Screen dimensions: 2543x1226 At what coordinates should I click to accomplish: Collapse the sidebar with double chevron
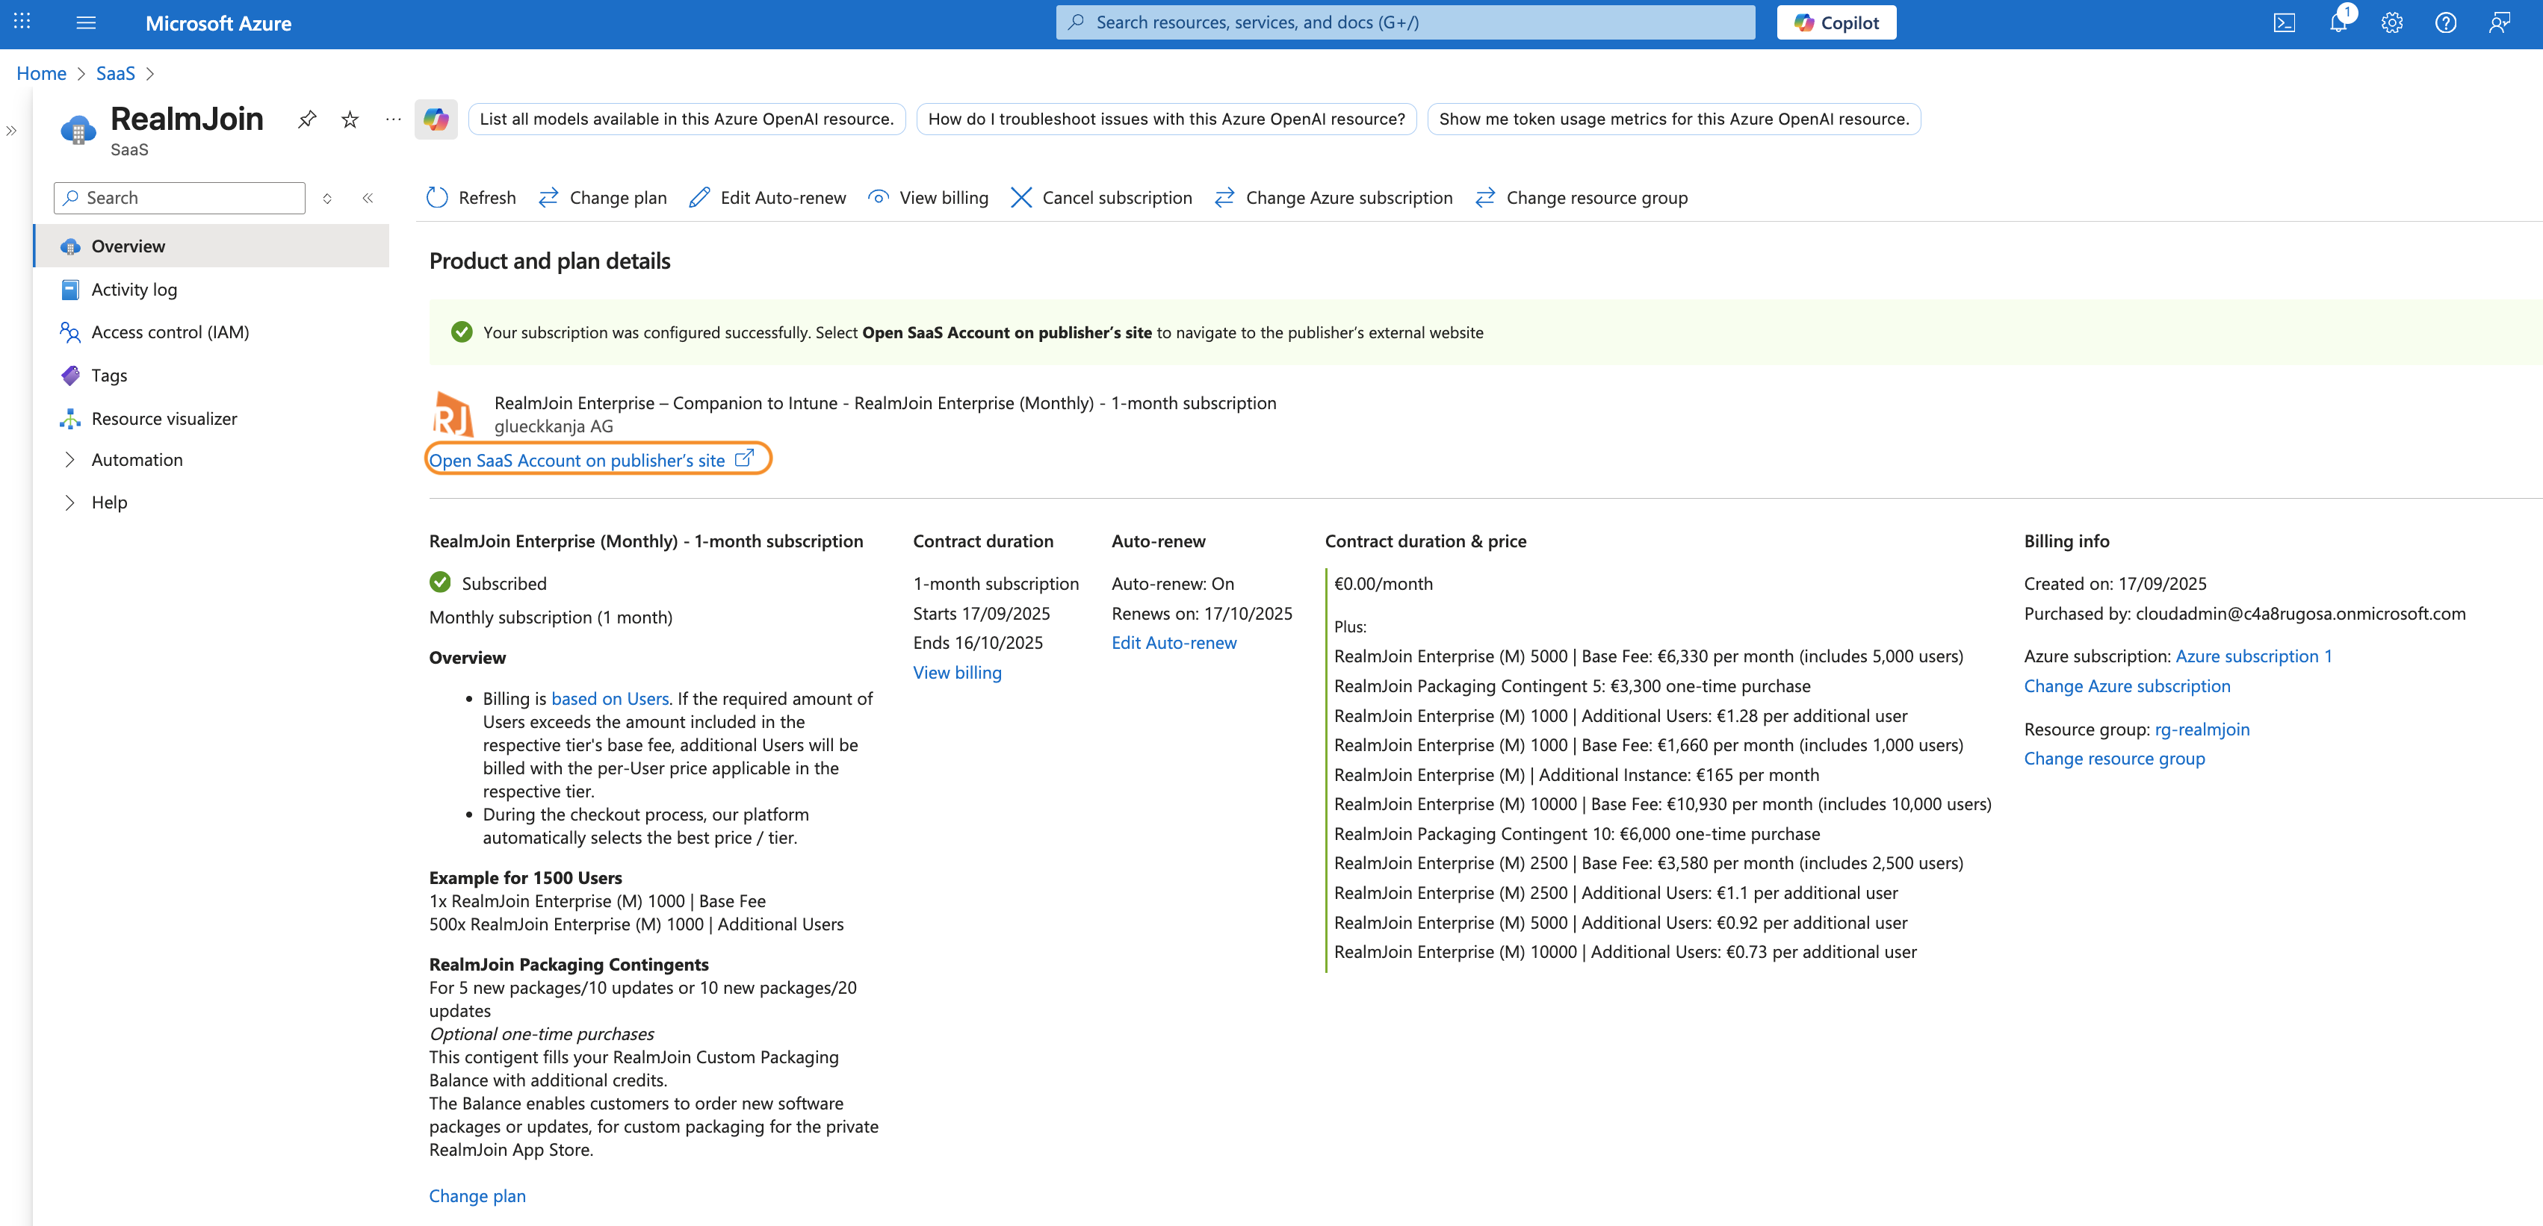tap(368, 199)
